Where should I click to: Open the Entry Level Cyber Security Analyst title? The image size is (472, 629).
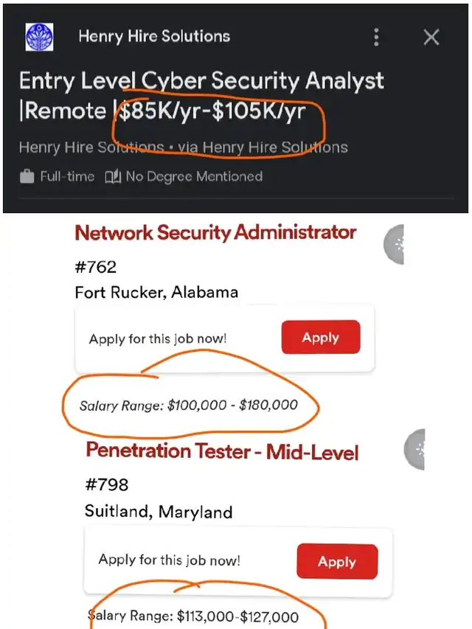(201, 81)
